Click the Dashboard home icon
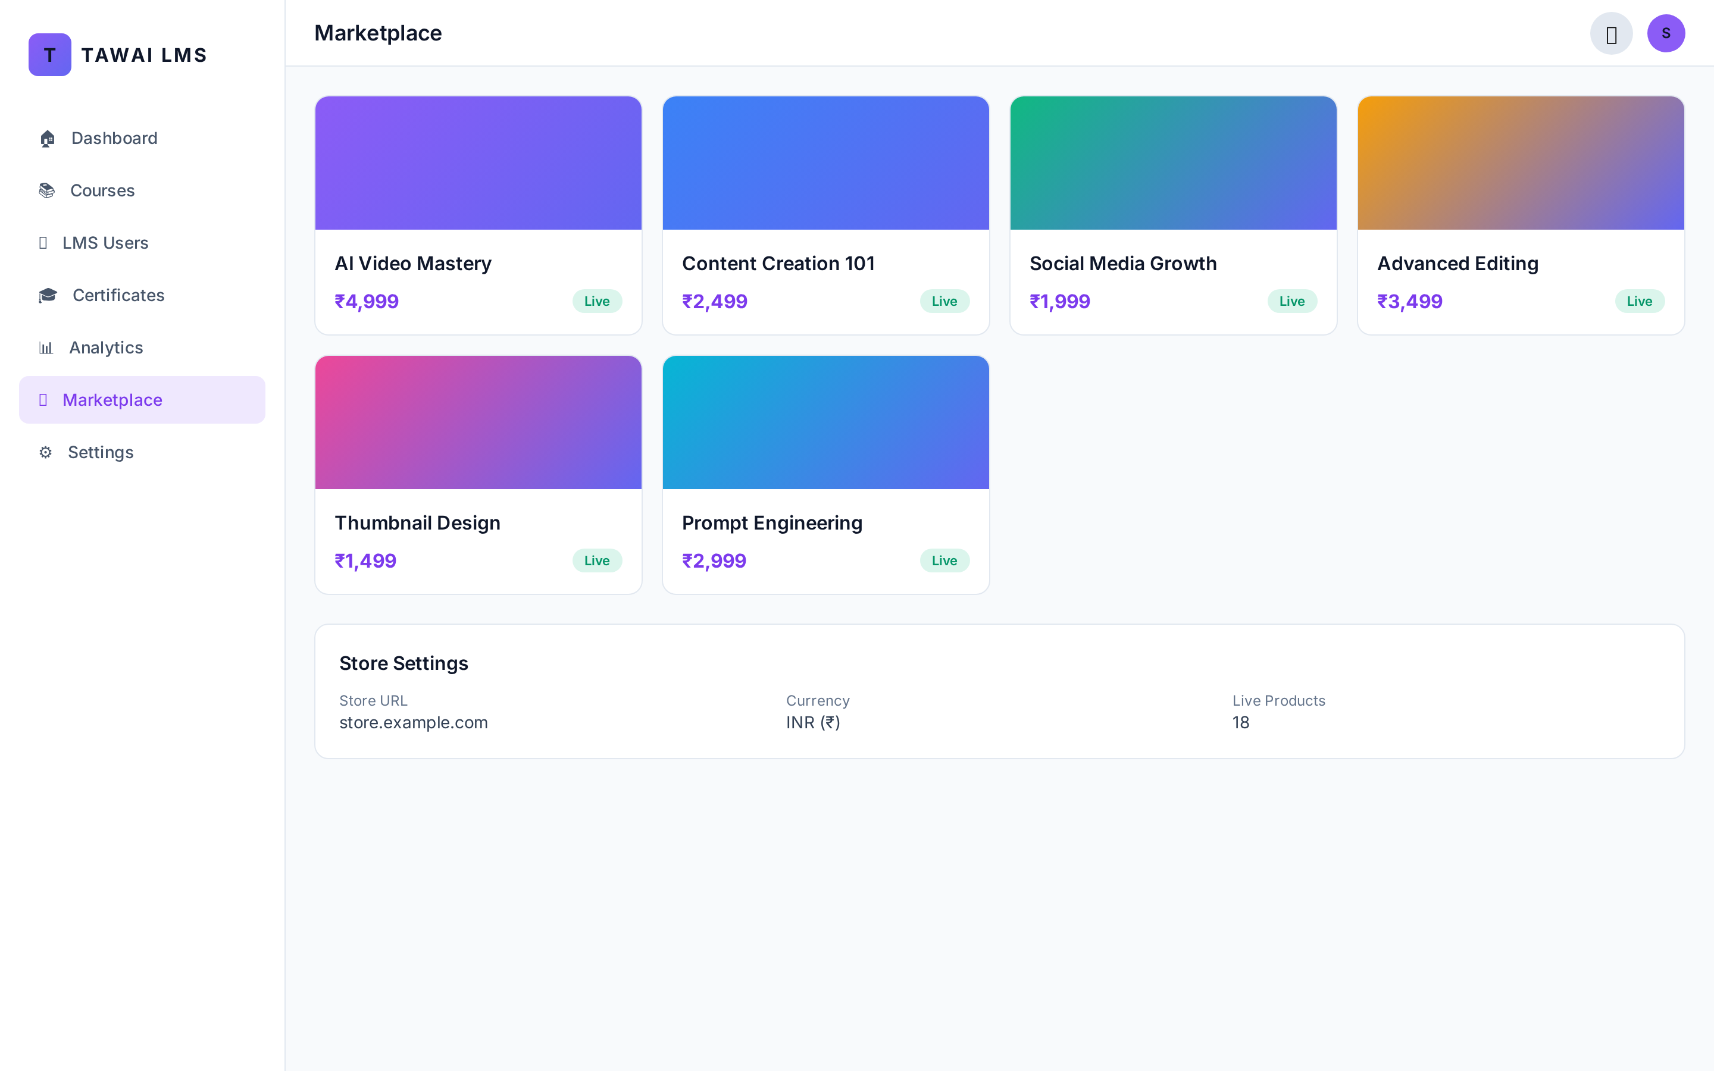This screenshot has height=1071, width=1714. tap(48, 138)
